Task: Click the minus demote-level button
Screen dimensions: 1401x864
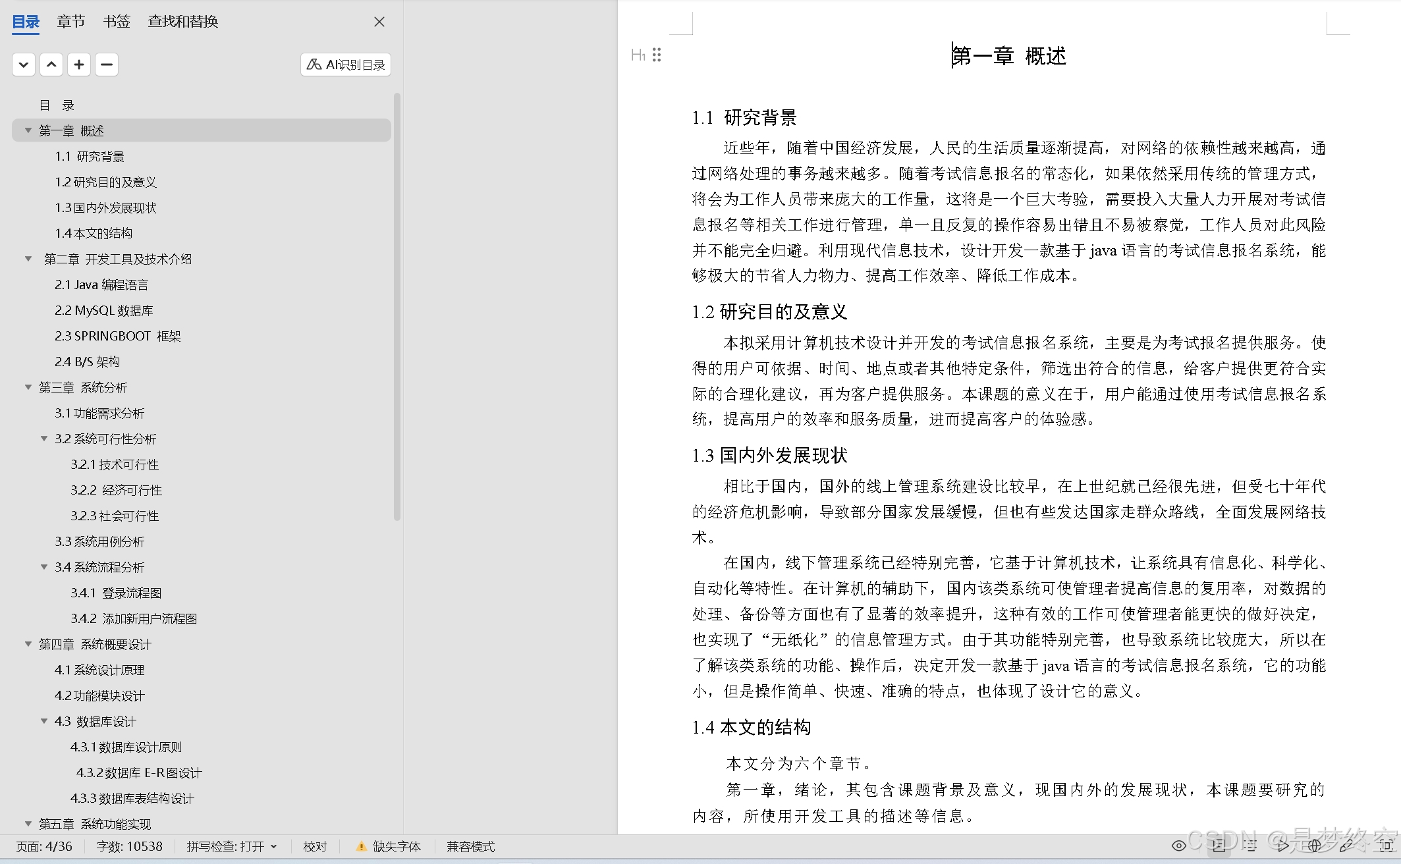Action: tap(107, 65)
